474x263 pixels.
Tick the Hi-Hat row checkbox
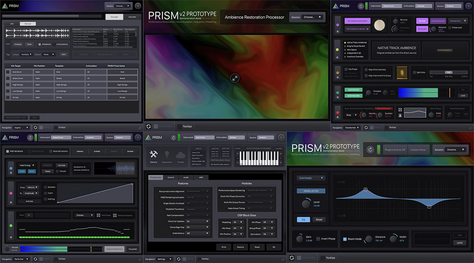[8, 97]
